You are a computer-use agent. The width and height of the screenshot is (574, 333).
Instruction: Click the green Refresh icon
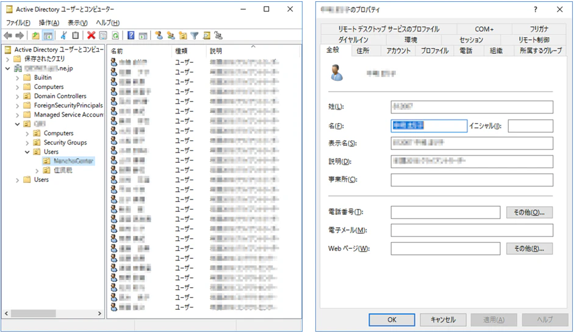click(115, 35)
